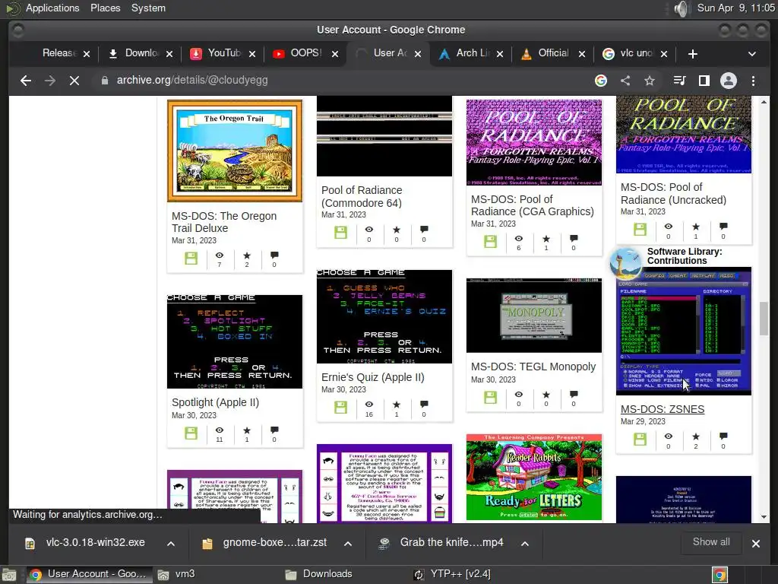Close the downloads bar

tap(756, 543)
